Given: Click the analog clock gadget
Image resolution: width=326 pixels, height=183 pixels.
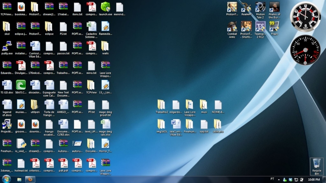Looking at the screenshot, I should point(305,17).
